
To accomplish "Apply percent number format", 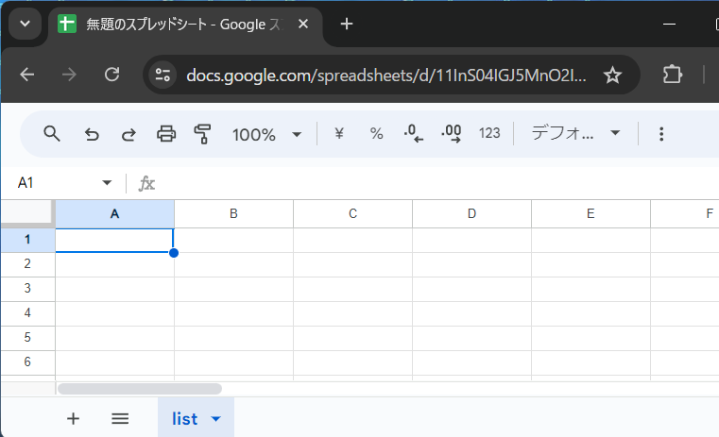I will click(376, 134).
